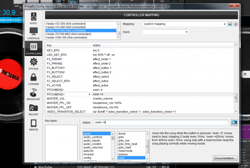This screenshot has width=250, height=168.
Task: Open the Broadcast settings section
Action: [33, 94]
